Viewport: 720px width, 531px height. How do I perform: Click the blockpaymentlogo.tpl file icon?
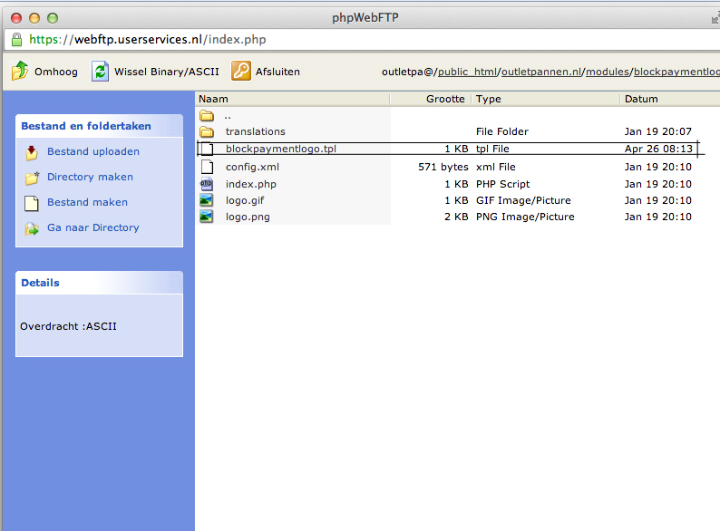click(x=208, y=149)
